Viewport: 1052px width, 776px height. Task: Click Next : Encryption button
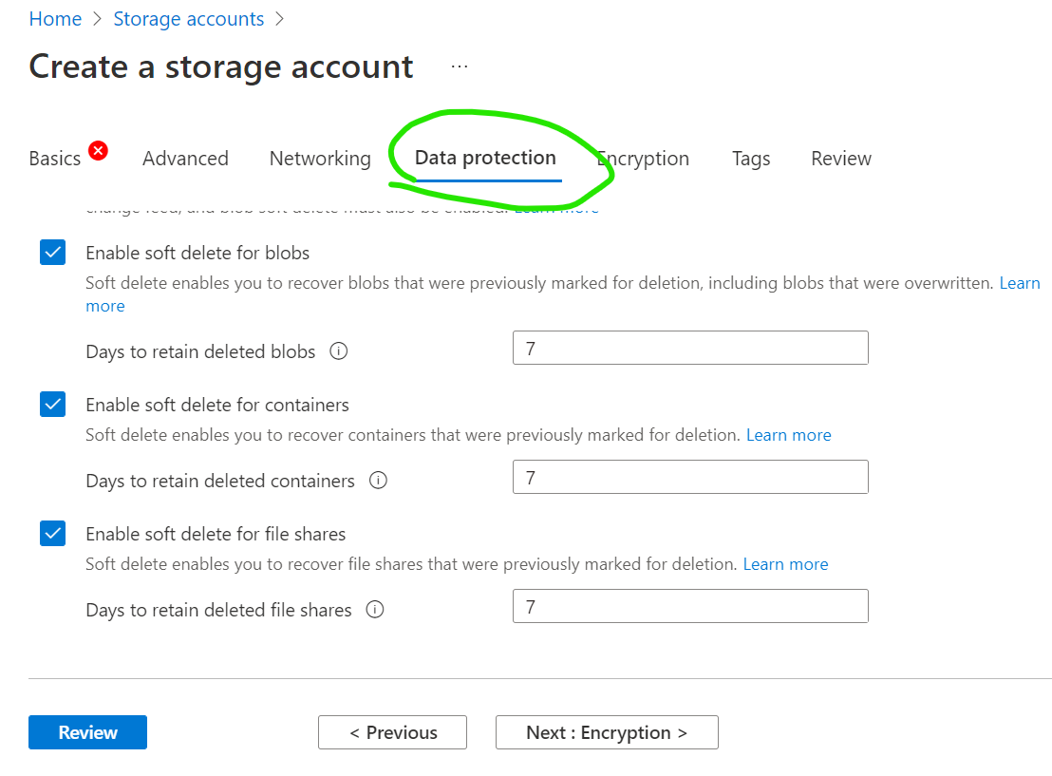tap(608, 732)
